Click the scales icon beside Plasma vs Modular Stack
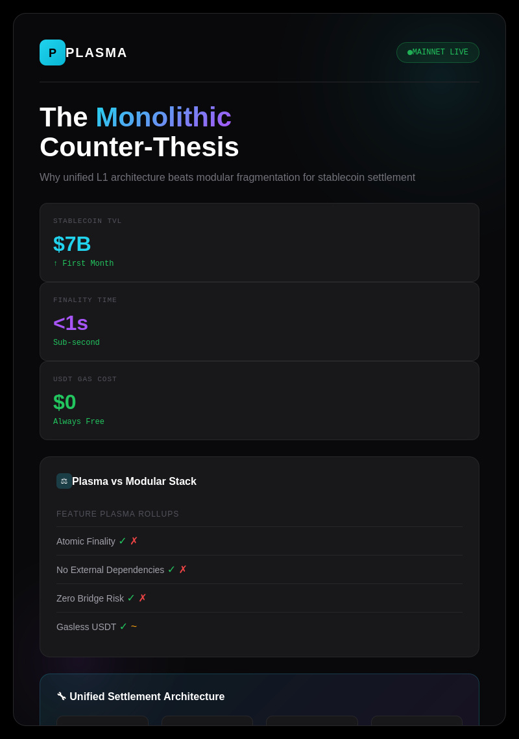Screen dimensions: 519x739 click(64, 481)
